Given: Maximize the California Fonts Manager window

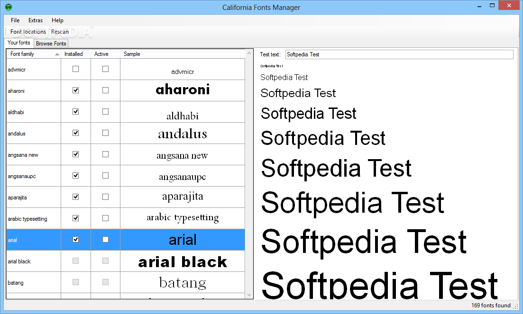Looking at the screenshot, I should 492,5.
